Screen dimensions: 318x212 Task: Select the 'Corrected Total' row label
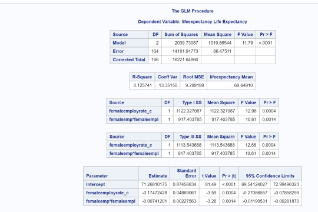click(129, 59)
